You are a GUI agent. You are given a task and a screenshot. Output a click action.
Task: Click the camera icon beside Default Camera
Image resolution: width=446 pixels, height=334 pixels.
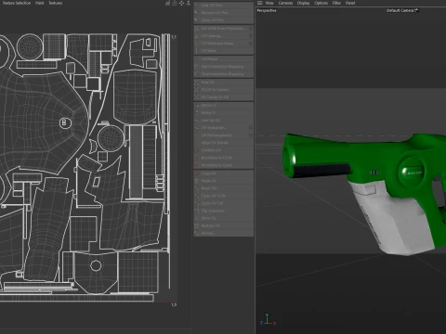click(416, 10)
